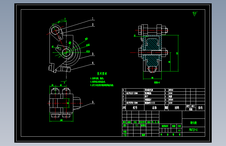
Task: Select the third technical requirement line
Action: (x=102, y=85)
